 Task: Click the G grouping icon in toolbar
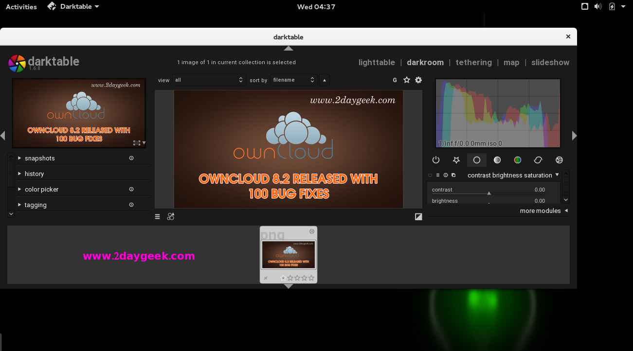[x=395, y=80]
